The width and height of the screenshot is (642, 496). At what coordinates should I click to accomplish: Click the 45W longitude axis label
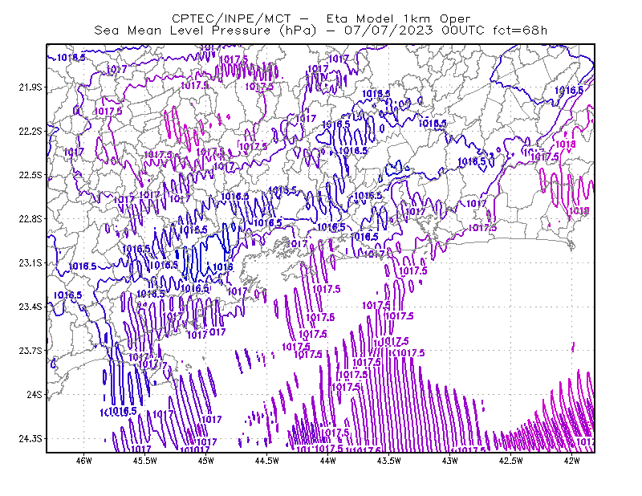[206, 461]
